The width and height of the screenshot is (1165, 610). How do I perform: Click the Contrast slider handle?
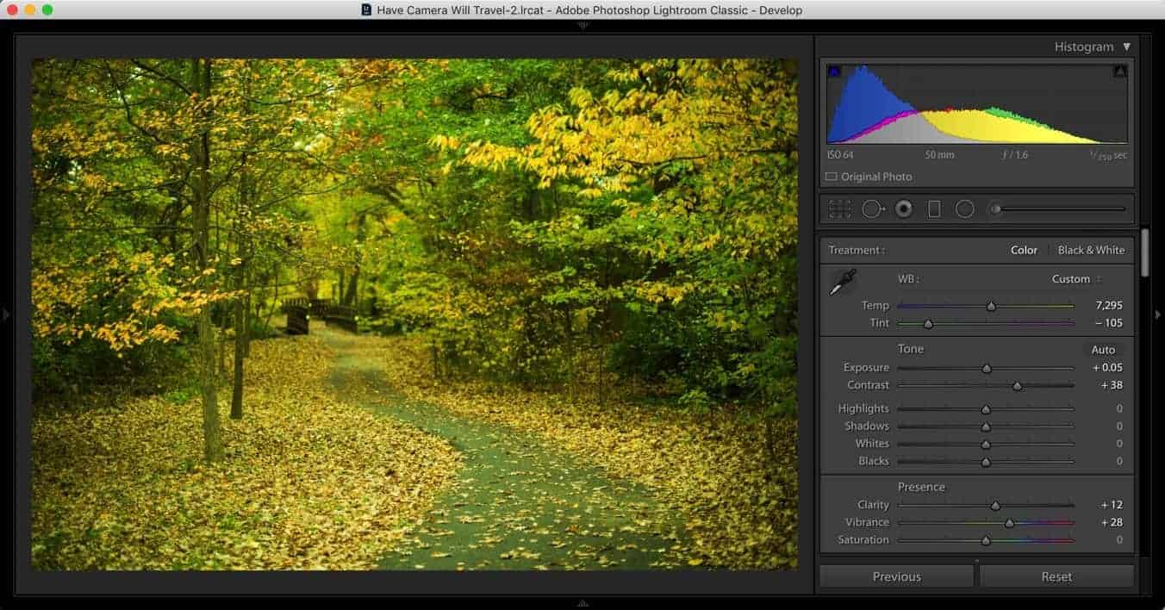pos(1017,386)
